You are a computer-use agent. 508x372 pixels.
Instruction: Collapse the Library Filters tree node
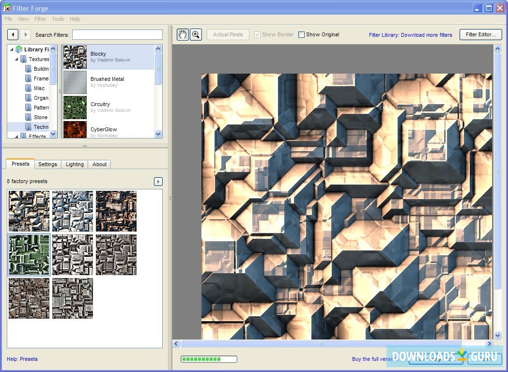(12, 49)
